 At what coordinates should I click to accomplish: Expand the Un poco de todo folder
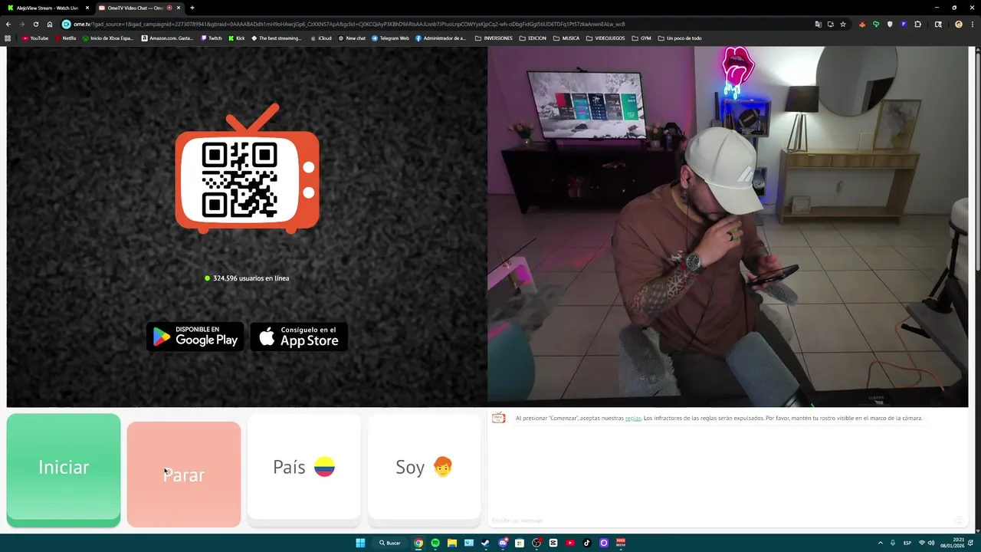pos(680,38)
